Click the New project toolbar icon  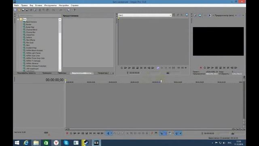[x=15, y=10]
